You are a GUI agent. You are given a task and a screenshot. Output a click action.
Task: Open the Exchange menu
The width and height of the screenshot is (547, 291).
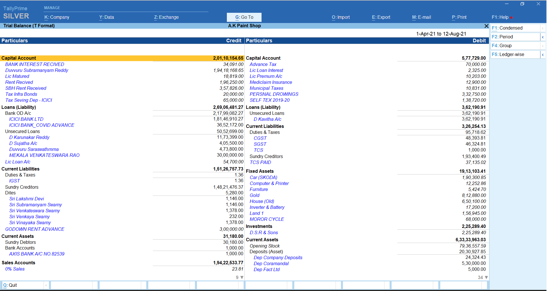click(166, 17)
